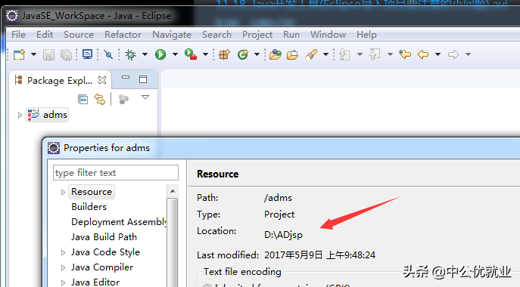Click the type filter text field
The width and height of the screenshot is (520, 287).
pos(115,172)
